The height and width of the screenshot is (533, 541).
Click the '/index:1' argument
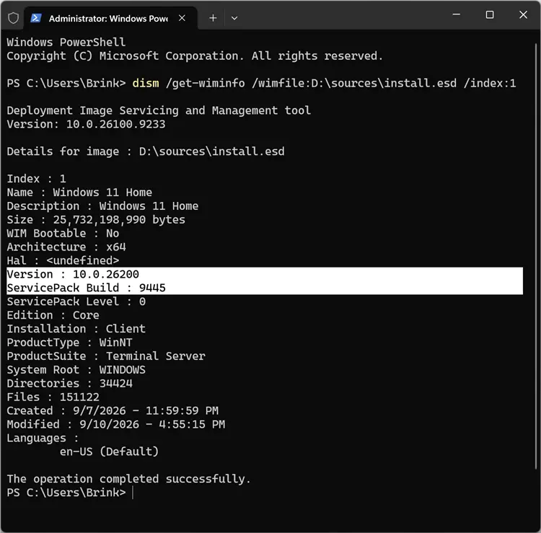click(x=490, y=83)
